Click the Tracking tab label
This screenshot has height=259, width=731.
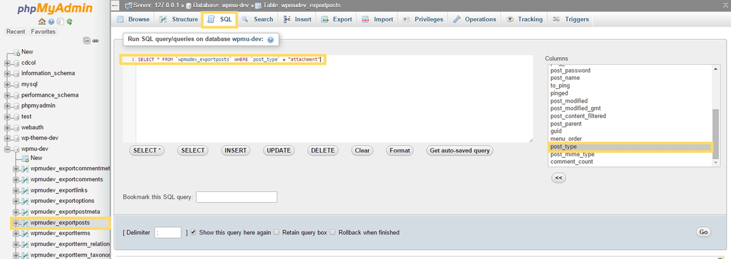pyautogui.click(x=530, y=19)
